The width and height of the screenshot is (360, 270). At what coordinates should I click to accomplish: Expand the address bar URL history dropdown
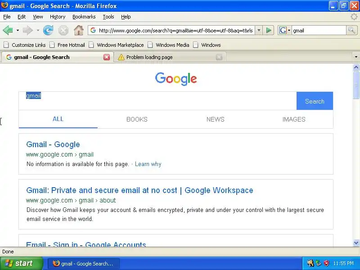259,30
